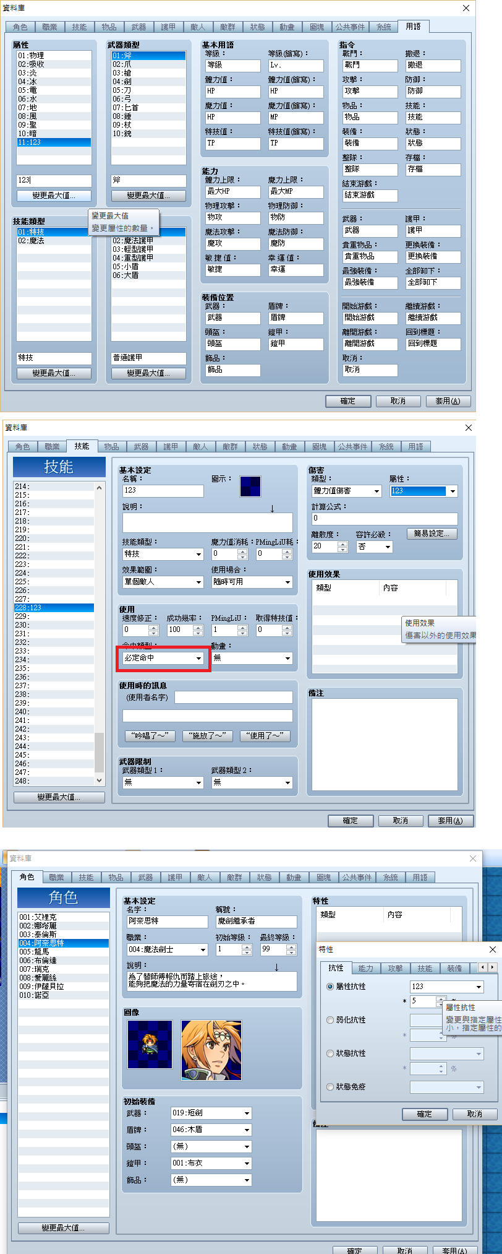Open initial 鎧甲 dropdown showing 001:布衣
The image size is (502, 1254).
coord(211,1163)
